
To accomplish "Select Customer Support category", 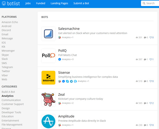I will [x=13, y=104].
